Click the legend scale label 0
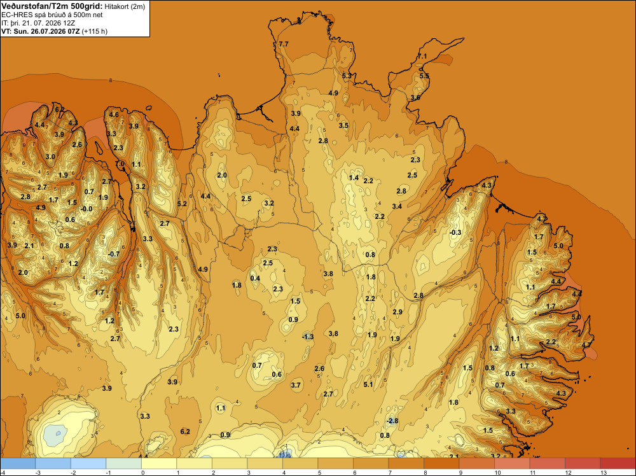The height and width of the screenshot is (476, 636). [142, 472]
